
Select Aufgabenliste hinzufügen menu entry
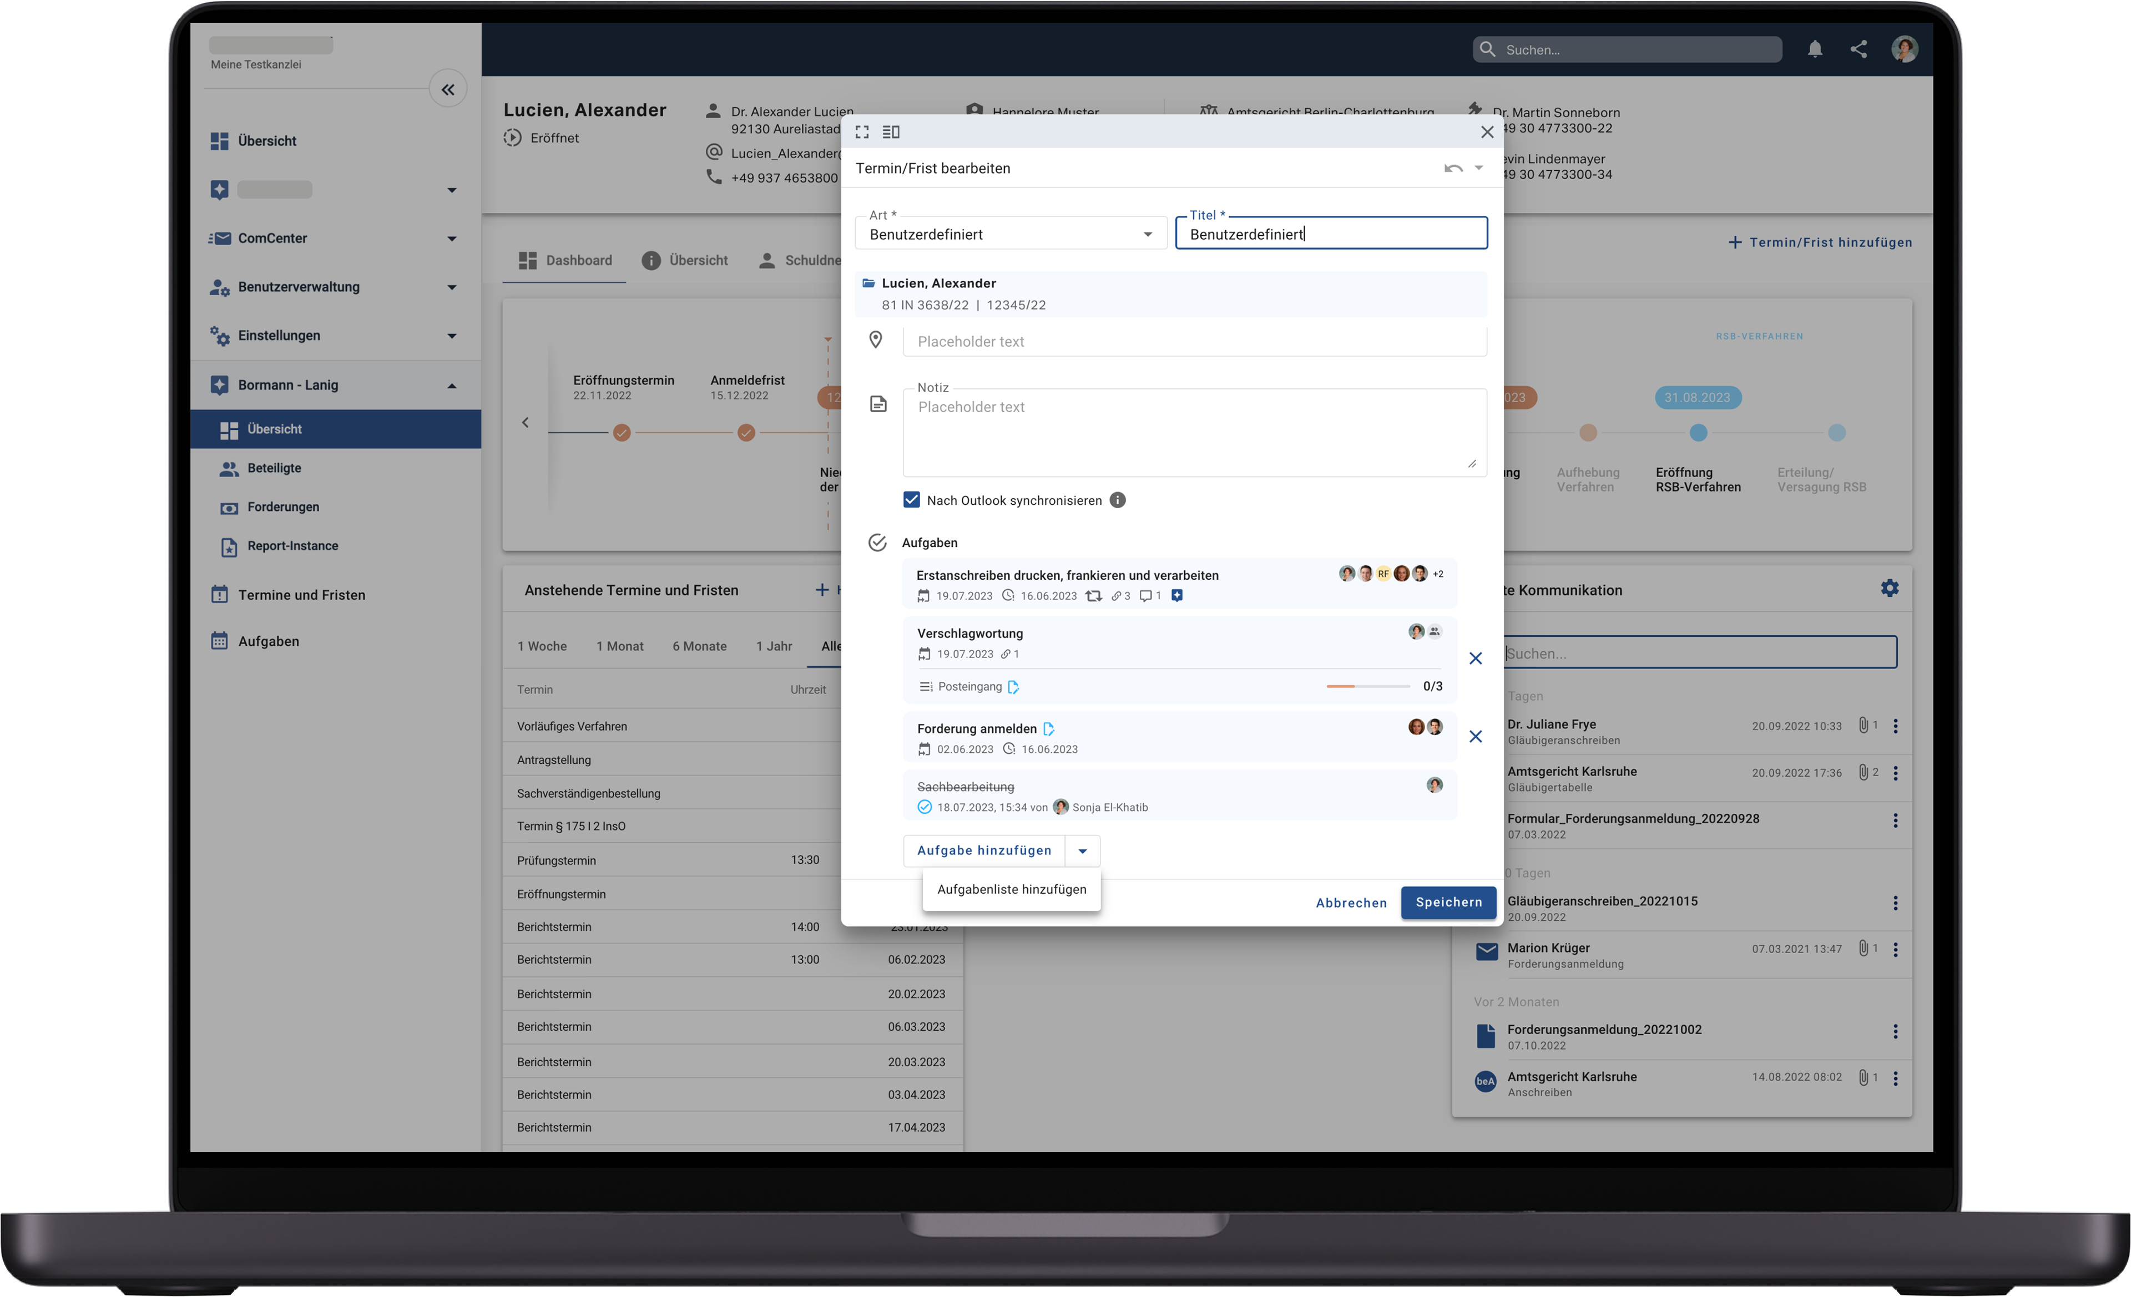point(1011,890)
